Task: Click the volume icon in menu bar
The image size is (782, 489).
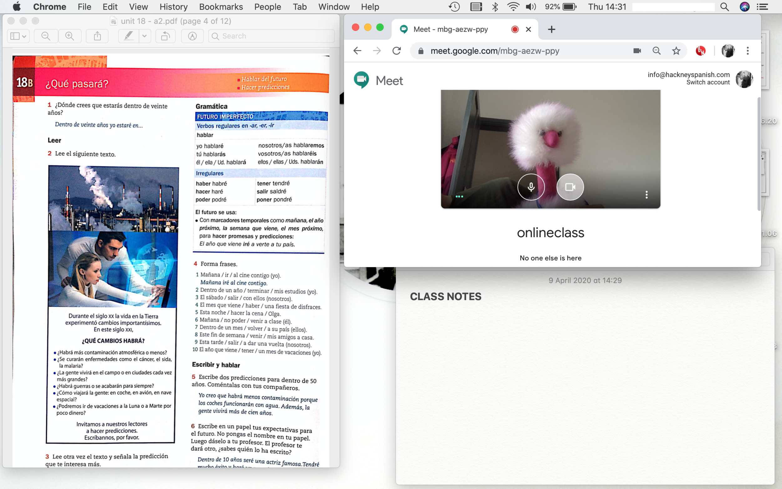Action: (531, 7)
